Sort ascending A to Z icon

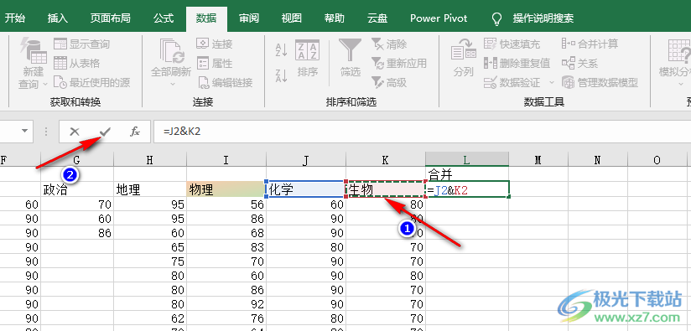coord(281,50)
